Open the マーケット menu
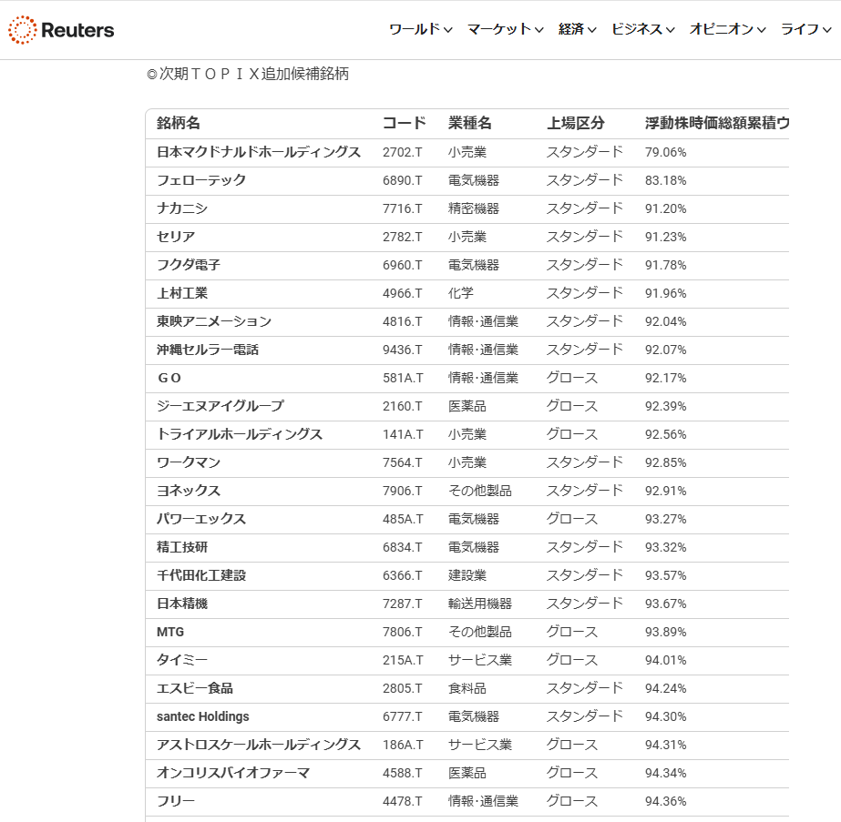 (x=506, y=29)
